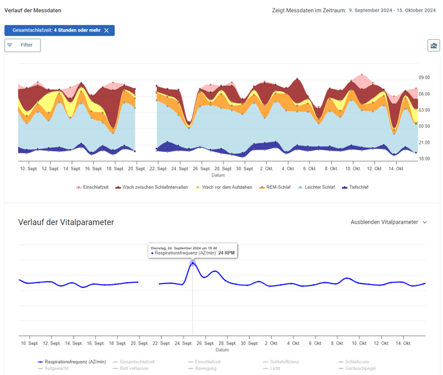Hide Wach zwischen Schlafintervallen series
The height and width of the screenshot is (375, 443).
155,187
